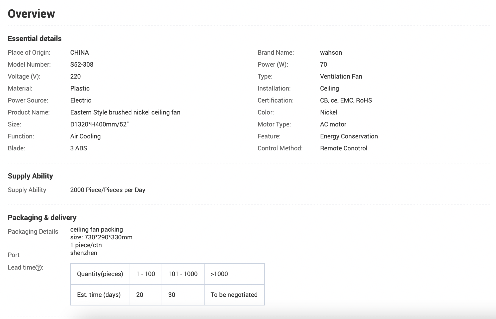Click the size value D1320*H400mm/52"
This screenshot has height=319, width=496.
coord(99,124)
